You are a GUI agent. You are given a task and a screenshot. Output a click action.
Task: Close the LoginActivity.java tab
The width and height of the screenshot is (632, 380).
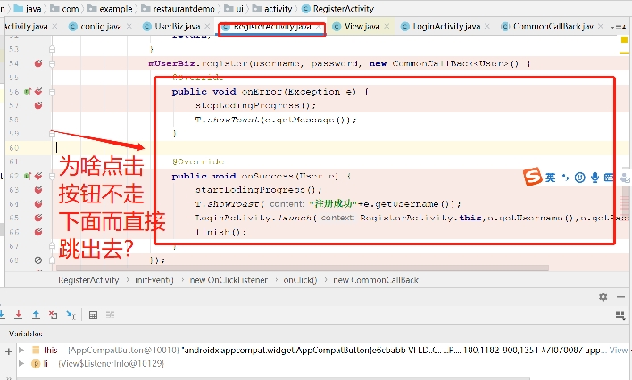coord(486,26)
